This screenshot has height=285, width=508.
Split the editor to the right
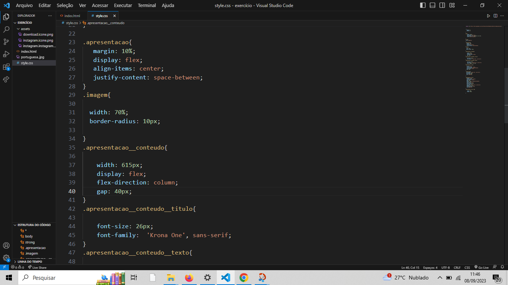pos(495,16)
